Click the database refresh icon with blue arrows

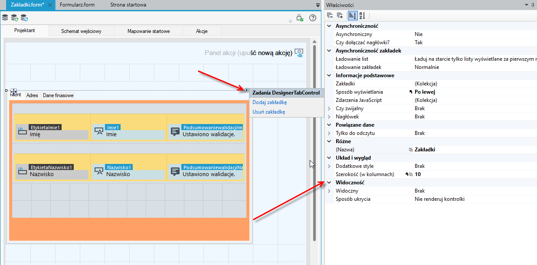tap(24, 18)
